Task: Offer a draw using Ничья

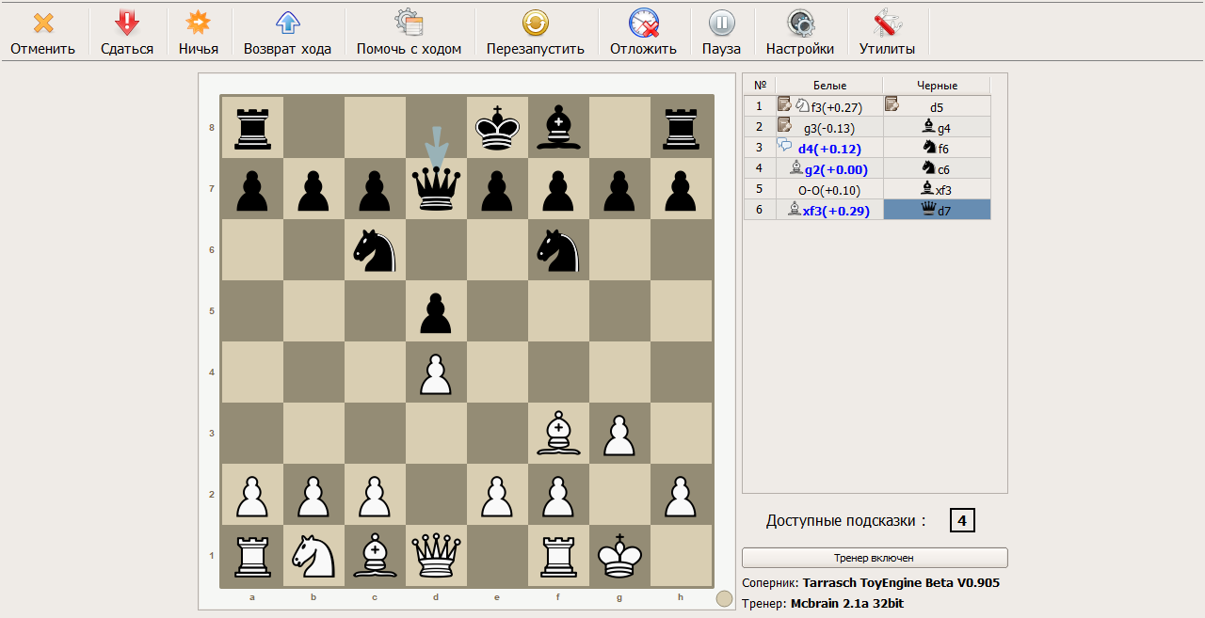Action: click(198, 24)
